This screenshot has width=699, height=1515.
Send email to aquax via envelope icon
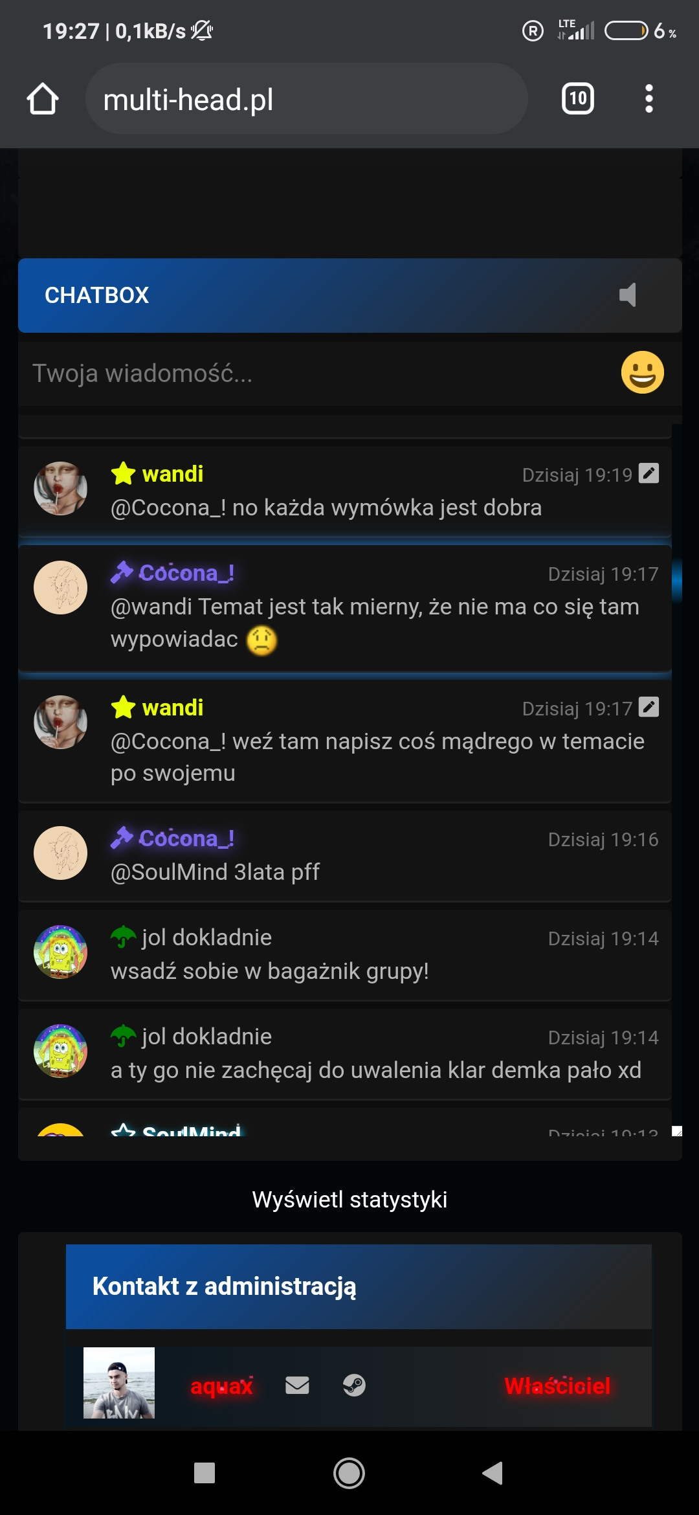(297, 1386)
